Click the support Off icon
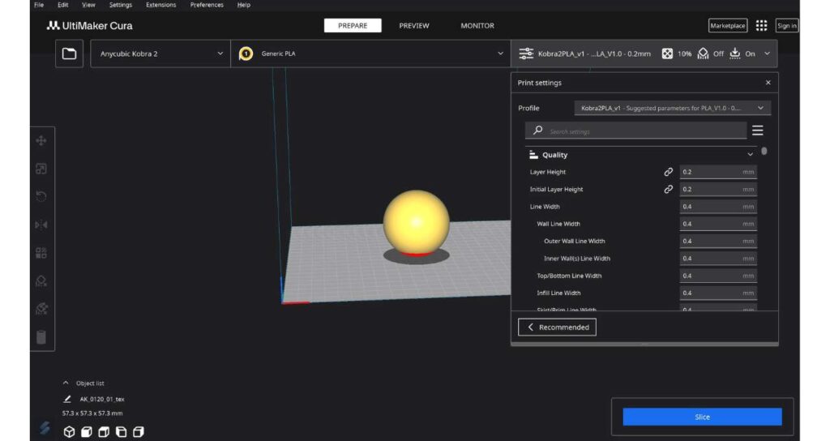 point(703,54)
